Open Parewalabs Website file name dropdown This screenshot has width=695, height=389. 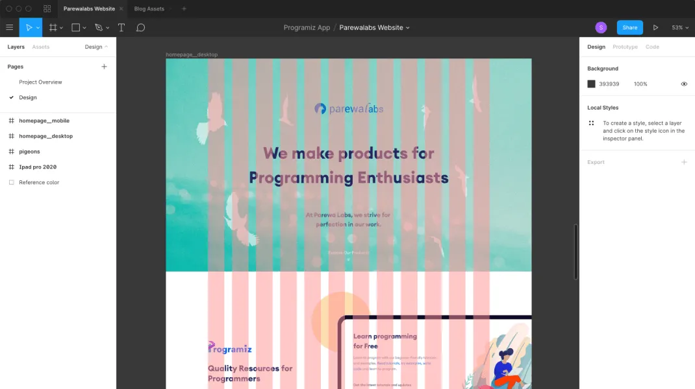pos(374,27)
